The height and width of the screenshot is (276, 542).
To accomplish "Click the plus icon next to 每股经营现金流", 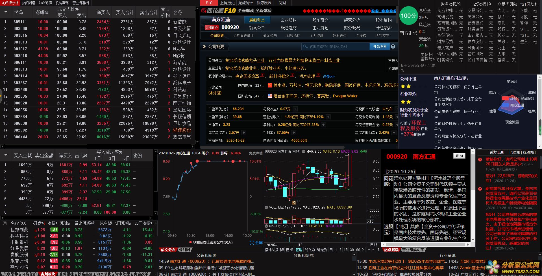I will tap(397, 125).
